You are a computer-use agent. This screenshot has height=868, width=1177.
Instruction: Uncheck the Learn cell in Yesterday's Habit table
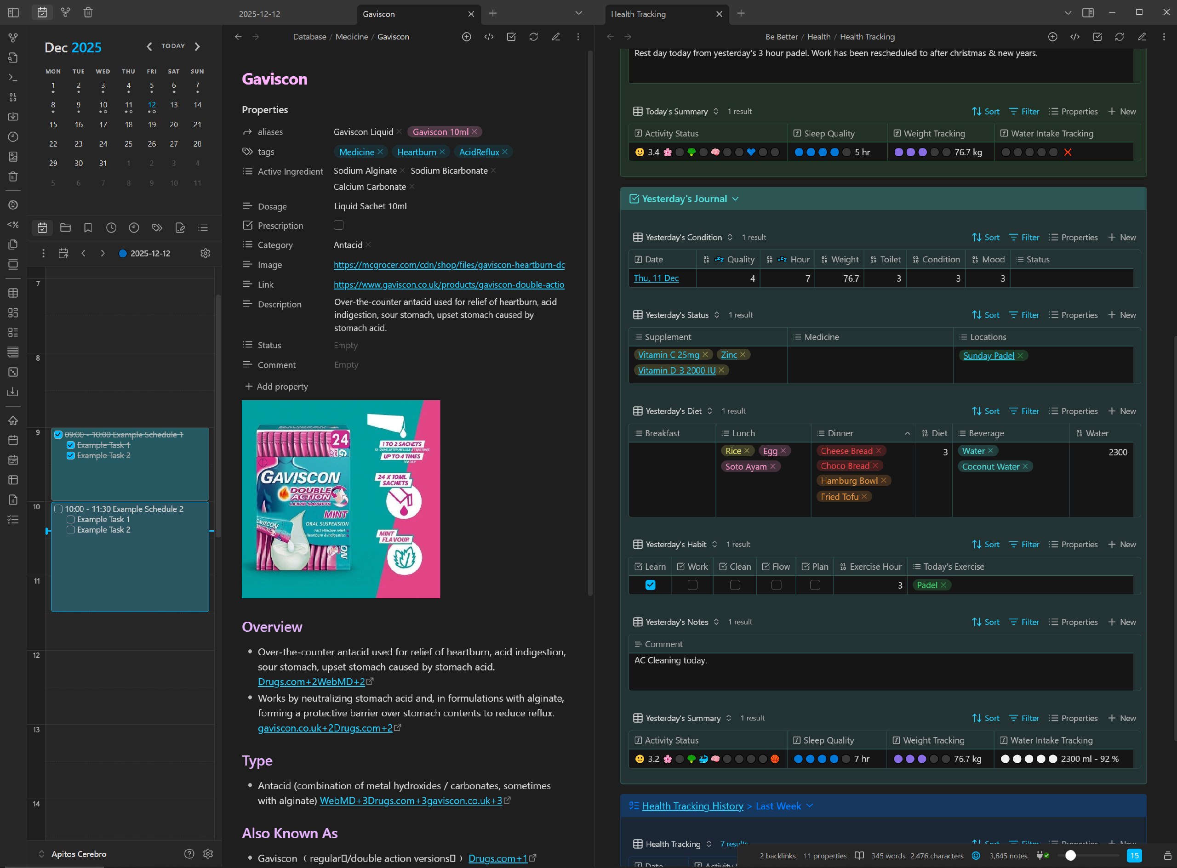(x=650, y=585)
